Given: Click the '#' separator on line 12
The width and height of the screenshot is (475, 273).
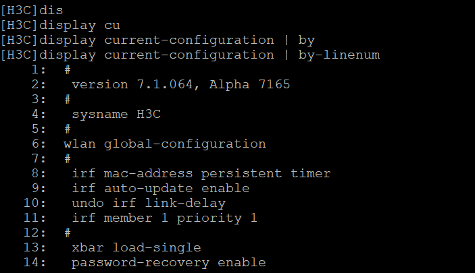Looking at the screenshot, I should (68, 233).
